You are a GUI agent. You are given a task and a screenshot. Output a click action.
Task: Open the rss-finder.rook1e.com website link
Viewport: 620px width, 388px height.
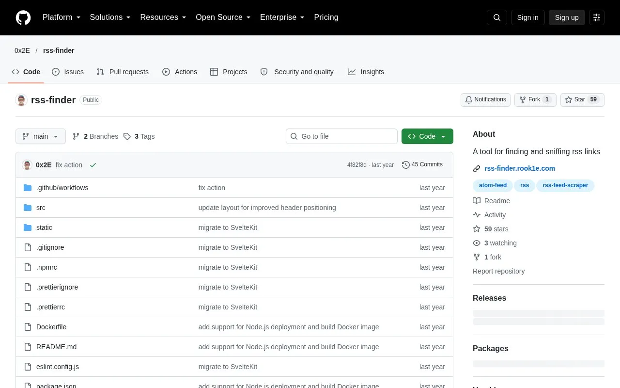(x=520, y=169)
